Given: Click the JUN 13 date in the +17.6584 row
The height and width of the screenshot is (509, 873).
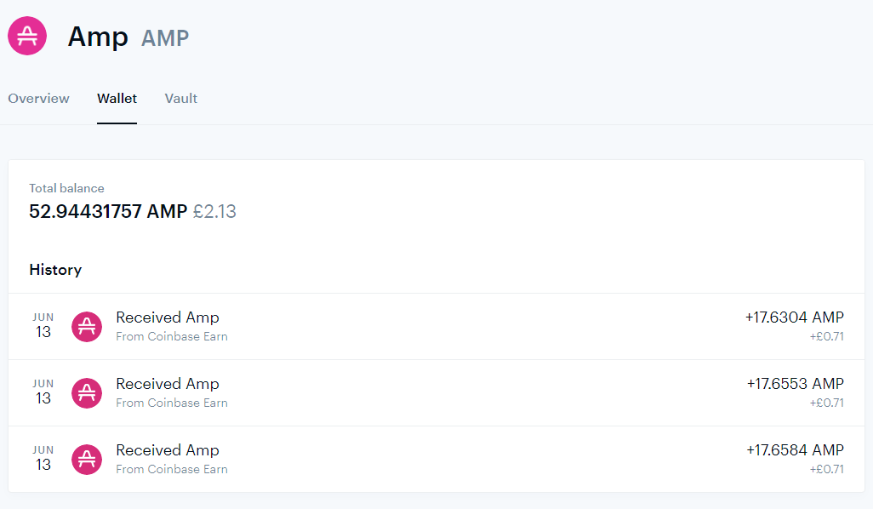Looking at the screenshot, I should 43,458.
